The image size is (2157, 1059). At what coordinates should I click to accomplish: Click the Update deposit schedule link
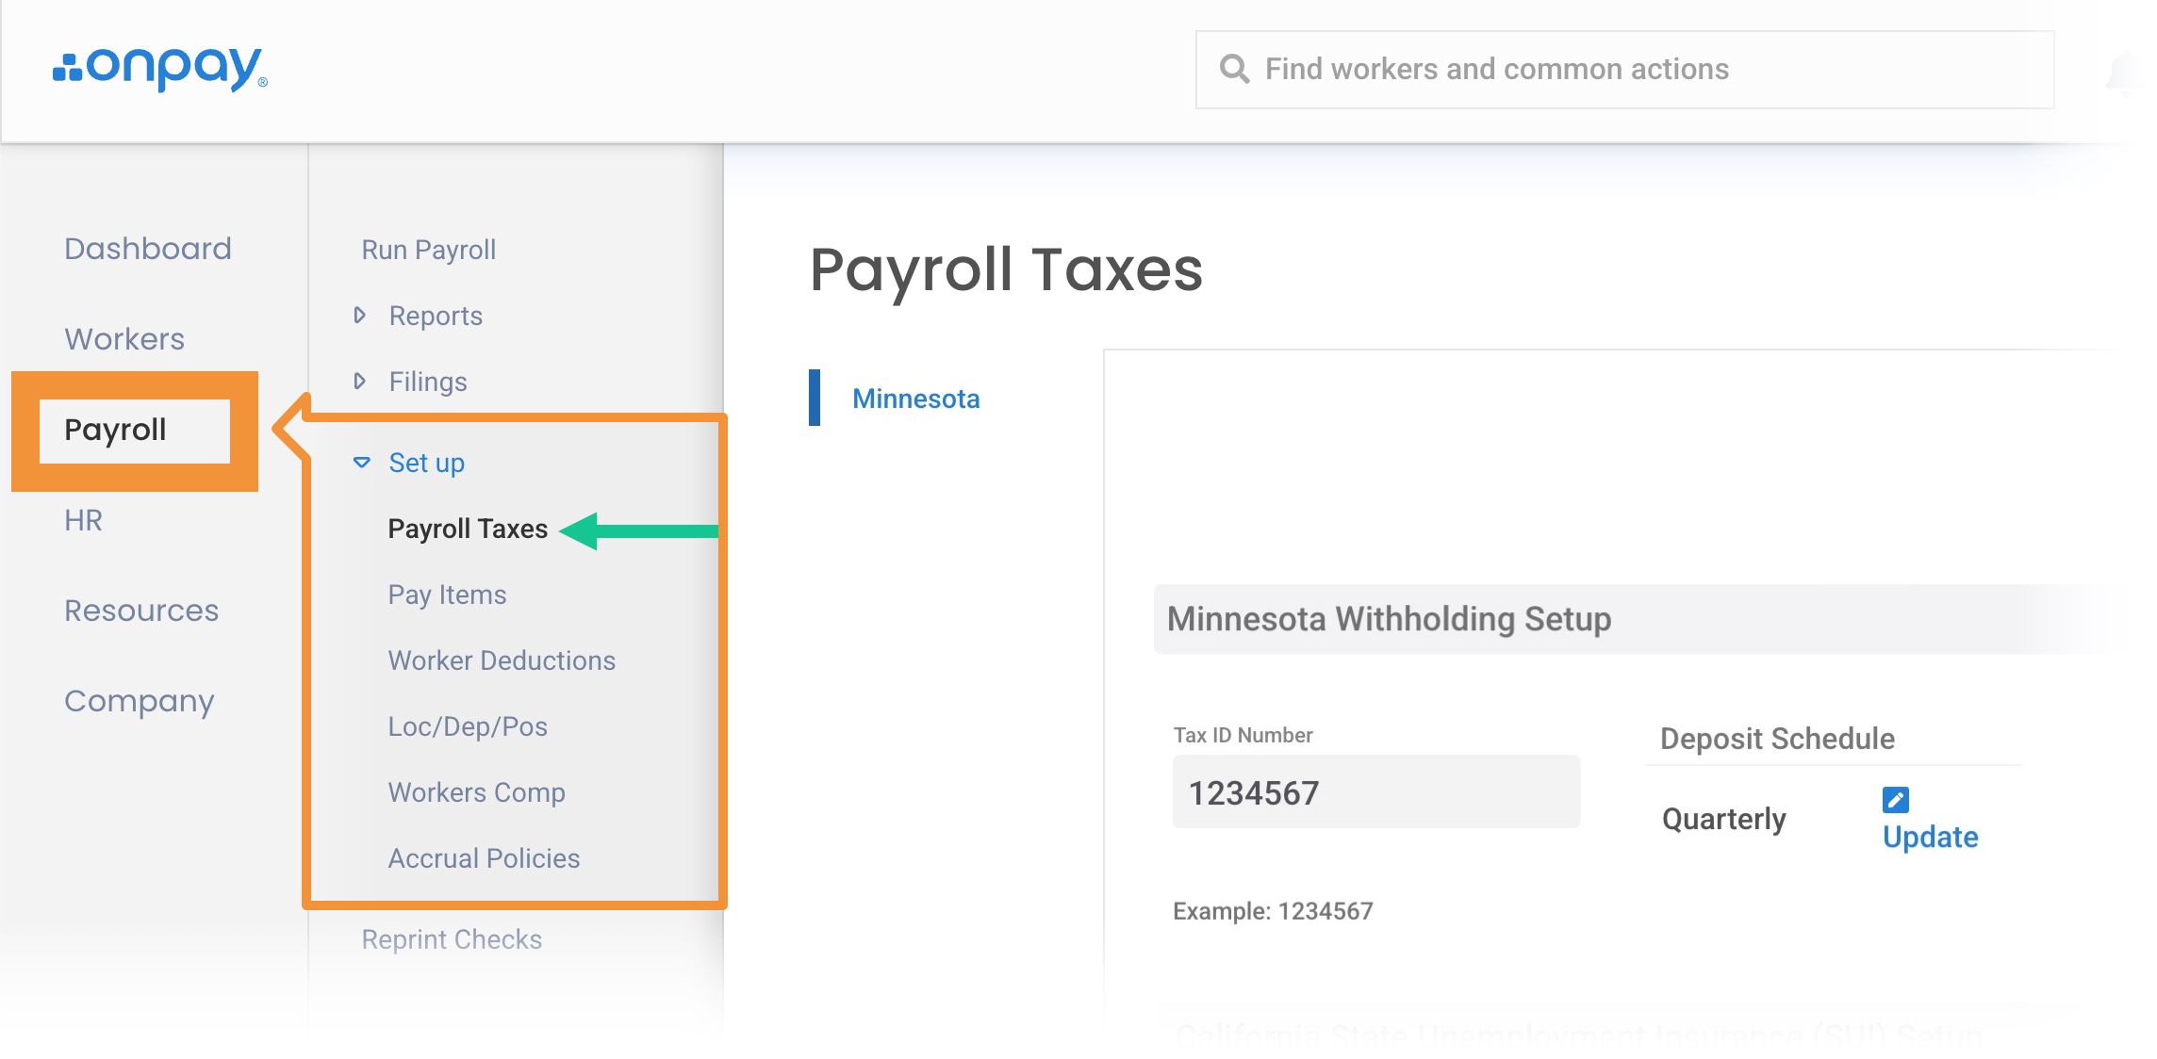1930,837
